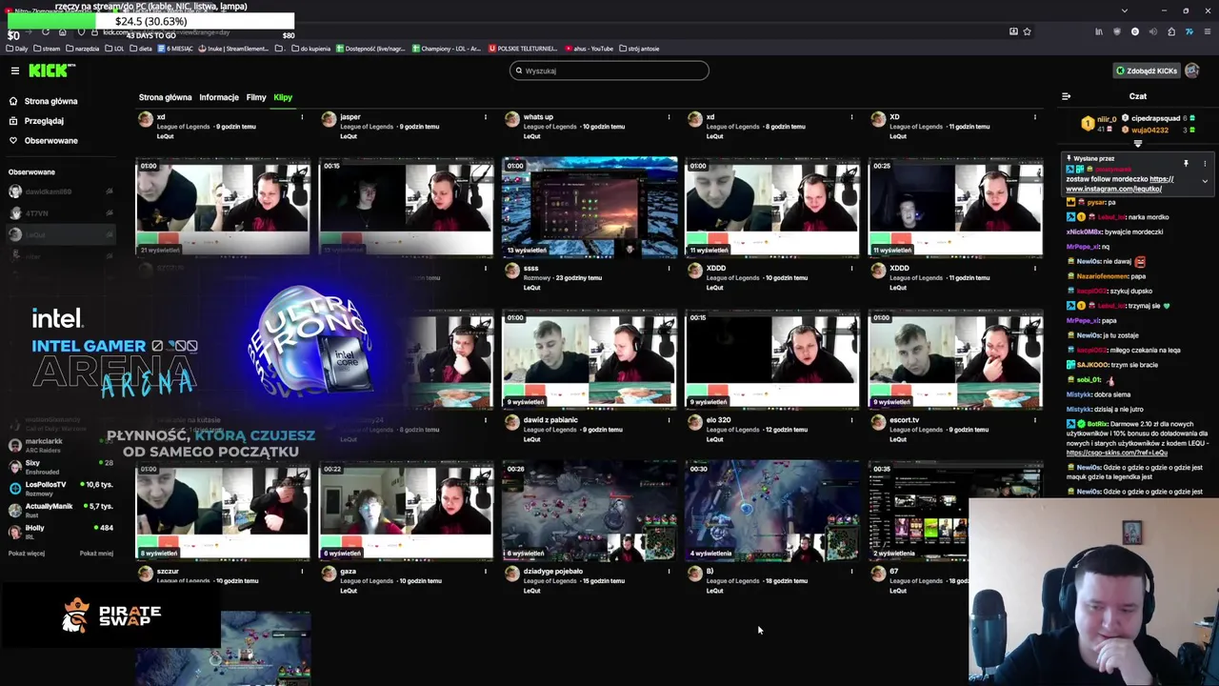The height and width of the screenshot is (686, 1219).
Task: Open the options menu for the dawid z pabianic clip
Action: click(669, 420)
